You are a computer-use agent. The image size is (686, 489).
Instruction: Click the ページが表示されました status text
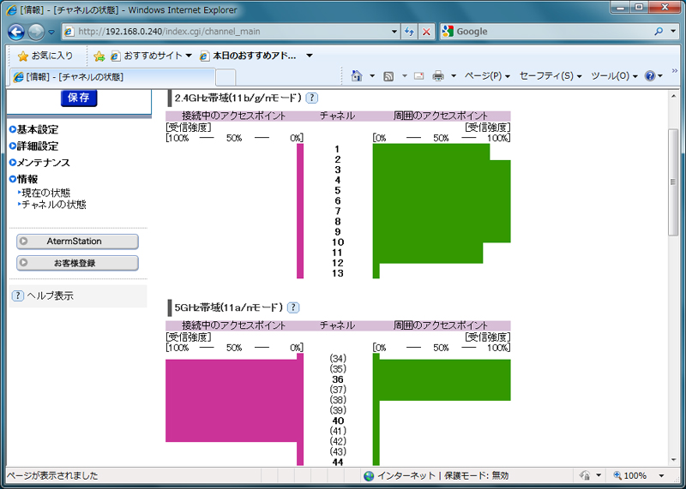tap(52, 475)
